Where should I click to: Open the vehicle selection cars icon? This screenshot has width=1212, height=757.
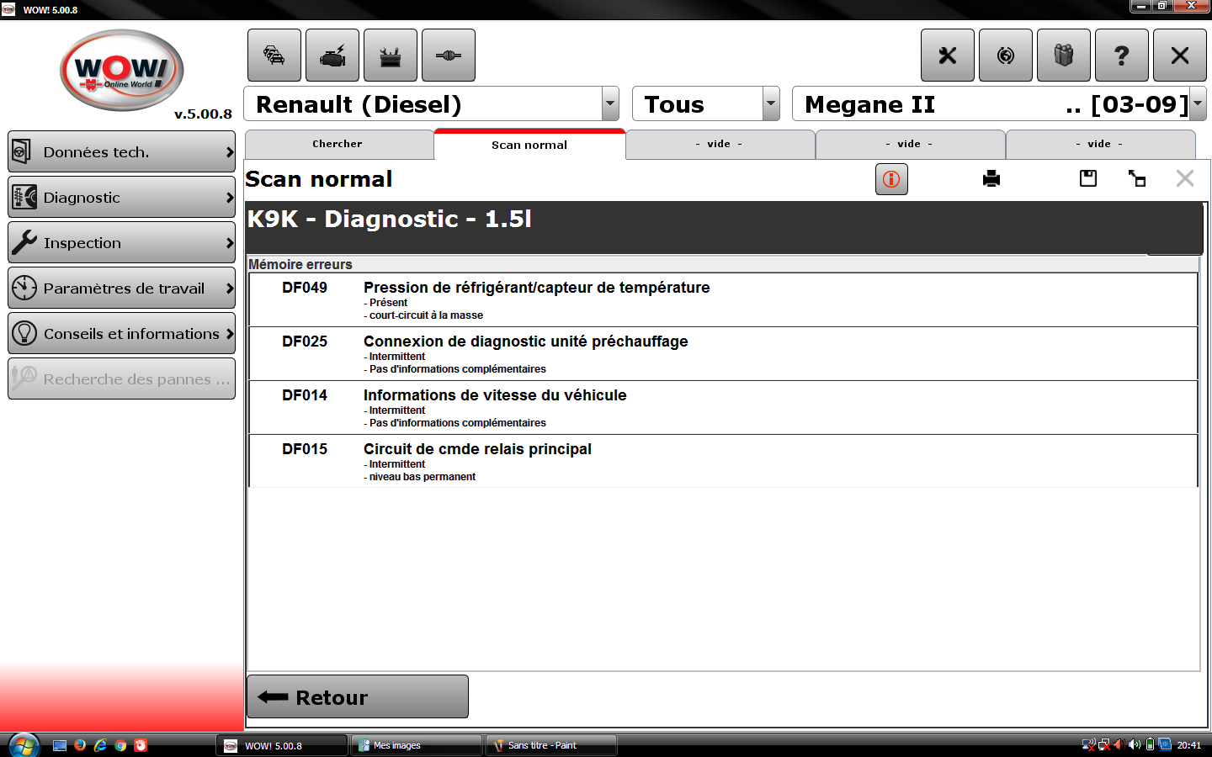274,56
